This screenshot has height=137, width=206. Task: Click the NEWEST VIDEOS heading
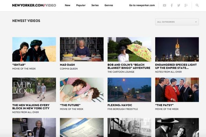click(x=26, y=21)
